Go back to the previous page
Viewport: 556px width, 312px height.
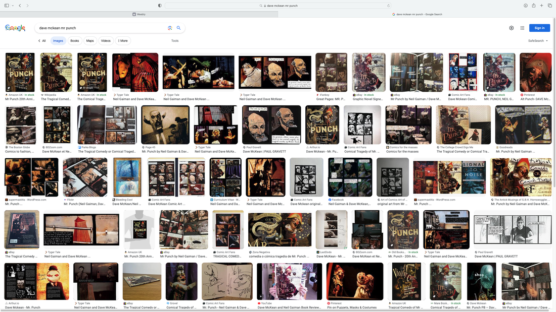tap(20, 6)
